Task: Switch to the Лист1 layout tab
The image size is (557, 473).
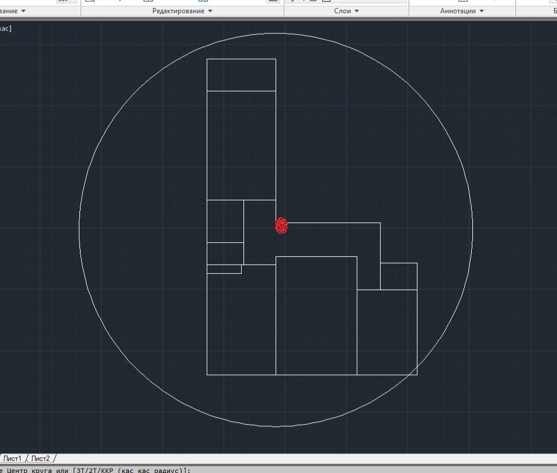Action: point(12,458)
